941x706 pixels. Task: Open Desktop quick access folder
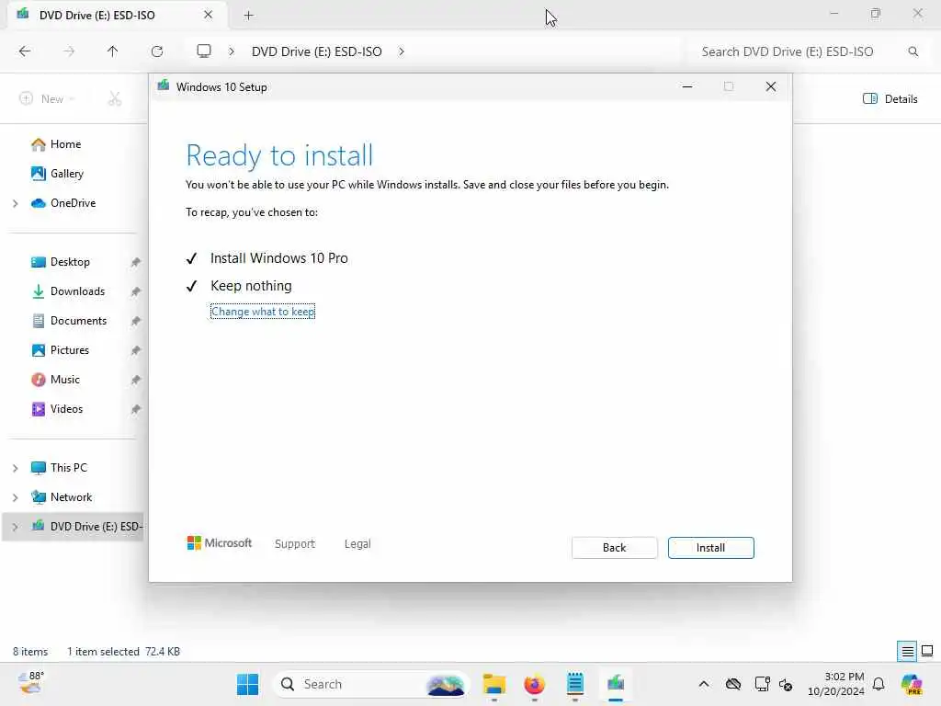[70, 262]
